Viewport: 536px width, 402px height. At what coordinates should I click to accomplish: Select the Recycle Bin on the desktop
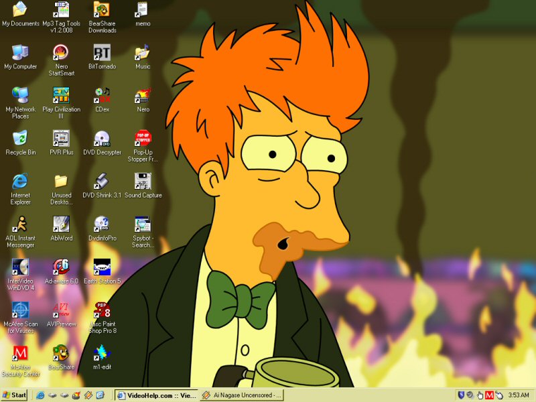pos(20,143)
